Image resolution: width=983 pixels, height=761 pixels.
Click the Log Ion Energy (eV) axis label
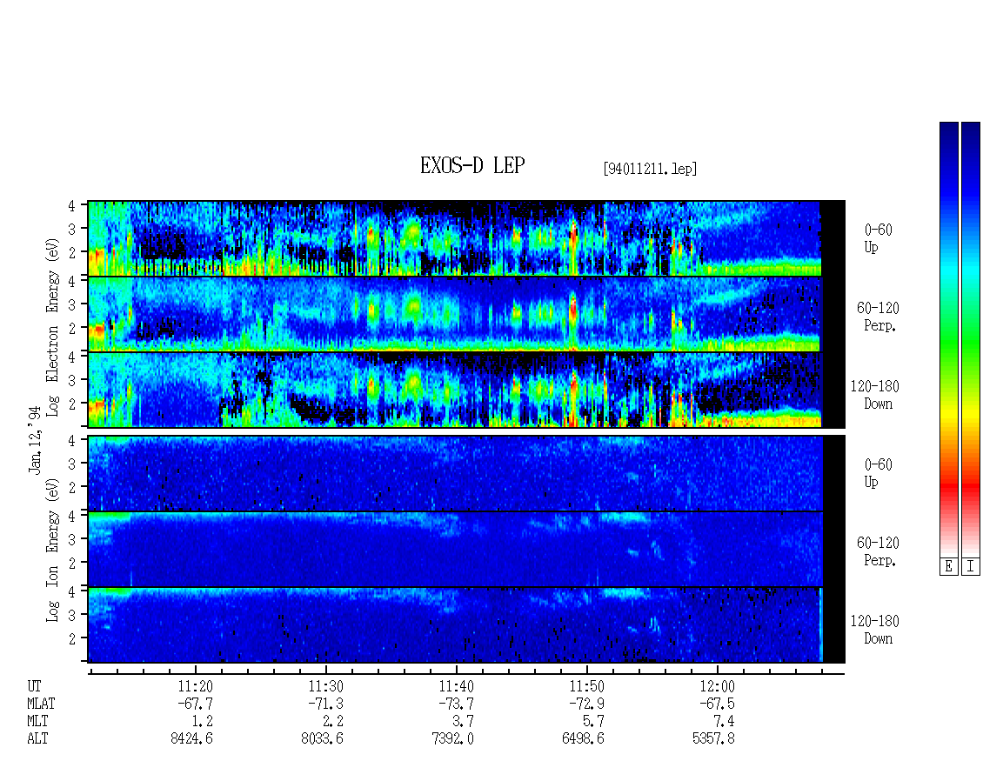pos(53,551)
